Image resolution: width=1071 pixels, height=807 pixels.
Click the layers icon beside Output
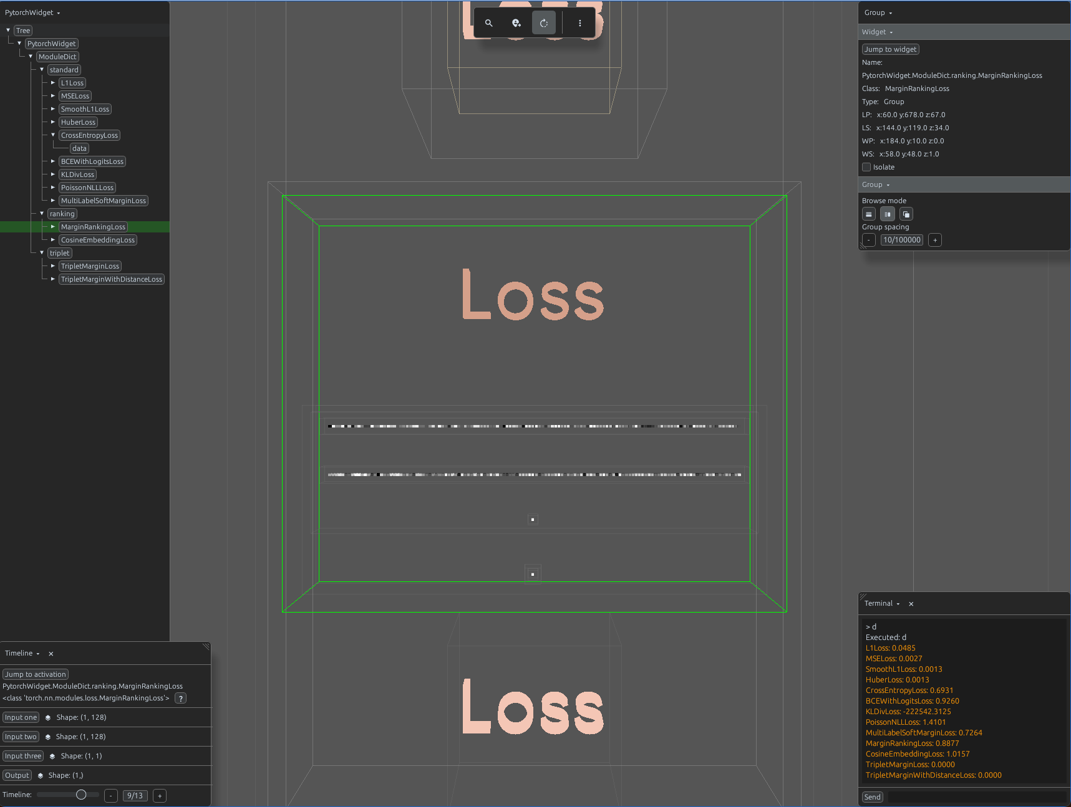pyautogui.click(x=41, y=776)
